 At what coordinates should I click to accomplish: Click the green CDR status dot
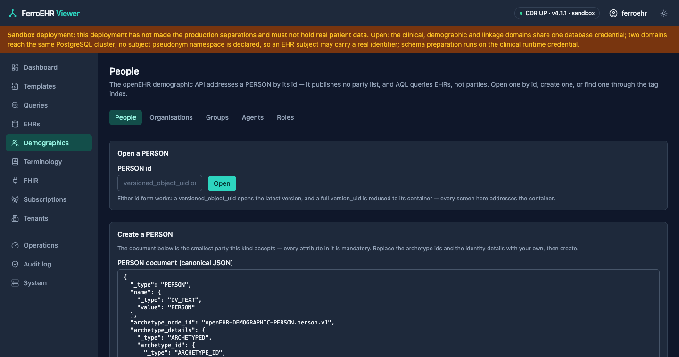pyautogui.click(x=521, y=13)
